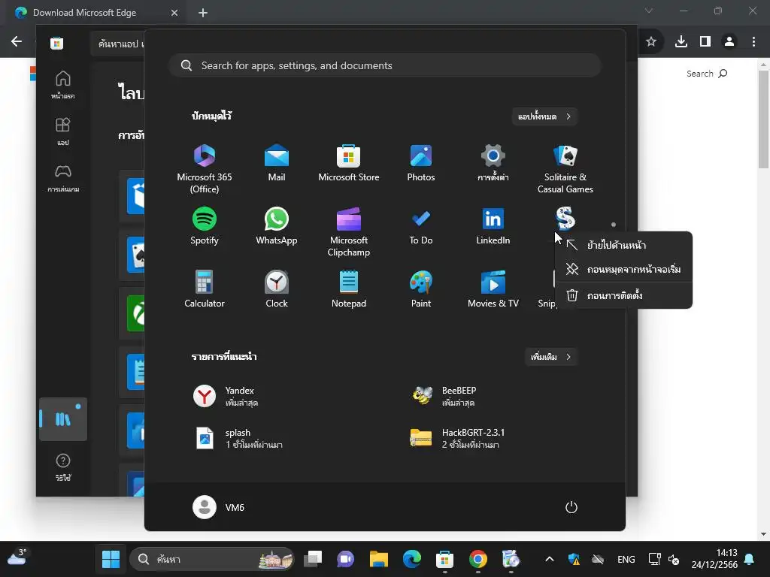This screenshot has height=577, width=770.
Task: Open Movies & TV app
Action: 493,289
